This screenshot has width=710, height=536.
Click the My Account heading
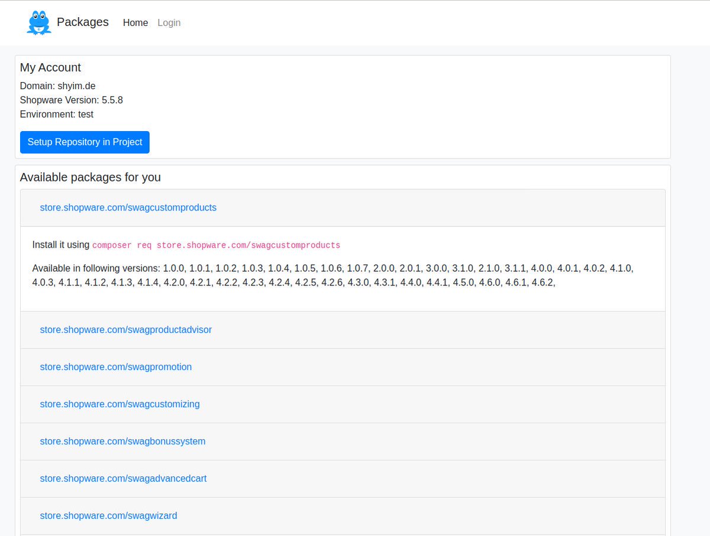50,67
